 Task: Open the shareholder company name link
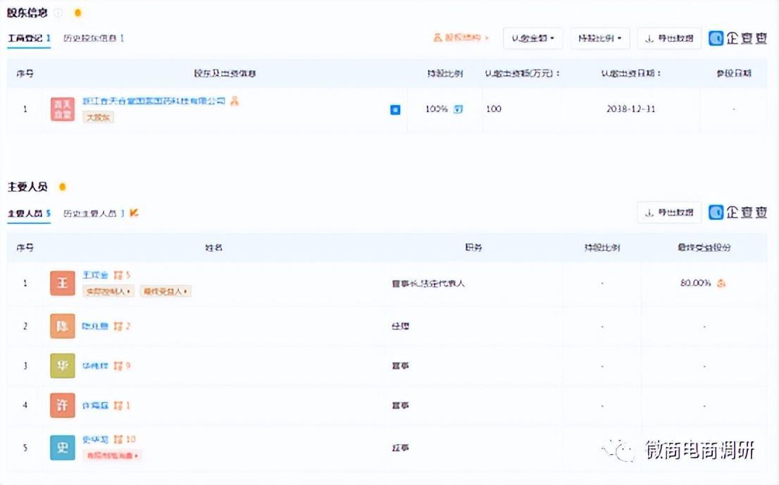[154, 102]
